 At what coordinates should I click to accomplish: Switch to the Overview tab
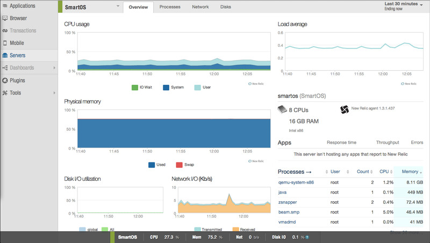138,7
